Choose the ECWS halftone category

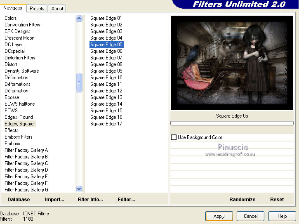coord(20,104)
